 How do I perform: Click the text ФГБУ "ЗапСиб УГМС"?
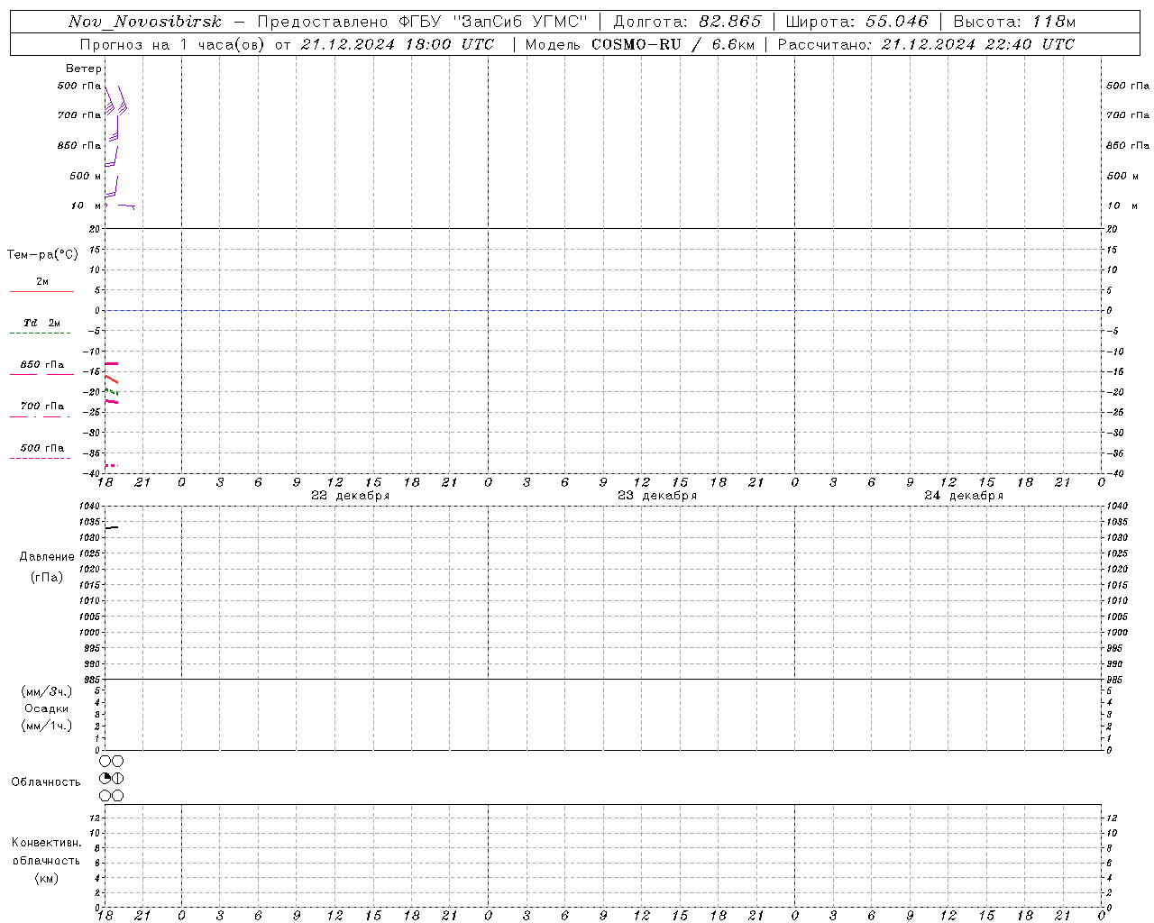coord(493,22)
